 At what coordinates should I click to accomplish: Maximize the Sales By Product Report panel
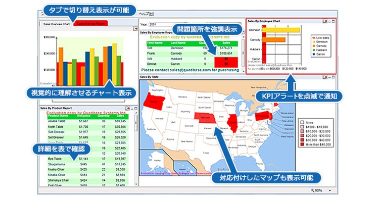point(136,109)
